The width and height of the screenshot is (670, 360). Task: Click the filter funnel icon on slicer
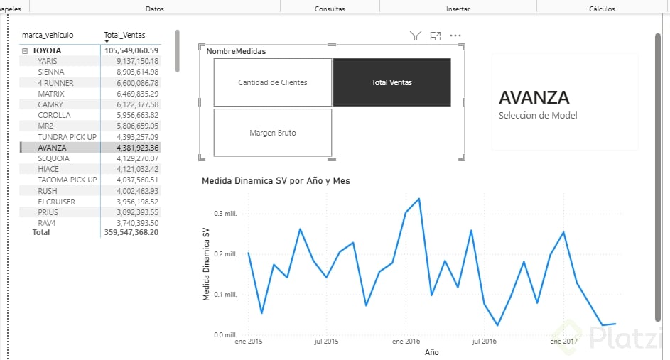click(416, 36)
